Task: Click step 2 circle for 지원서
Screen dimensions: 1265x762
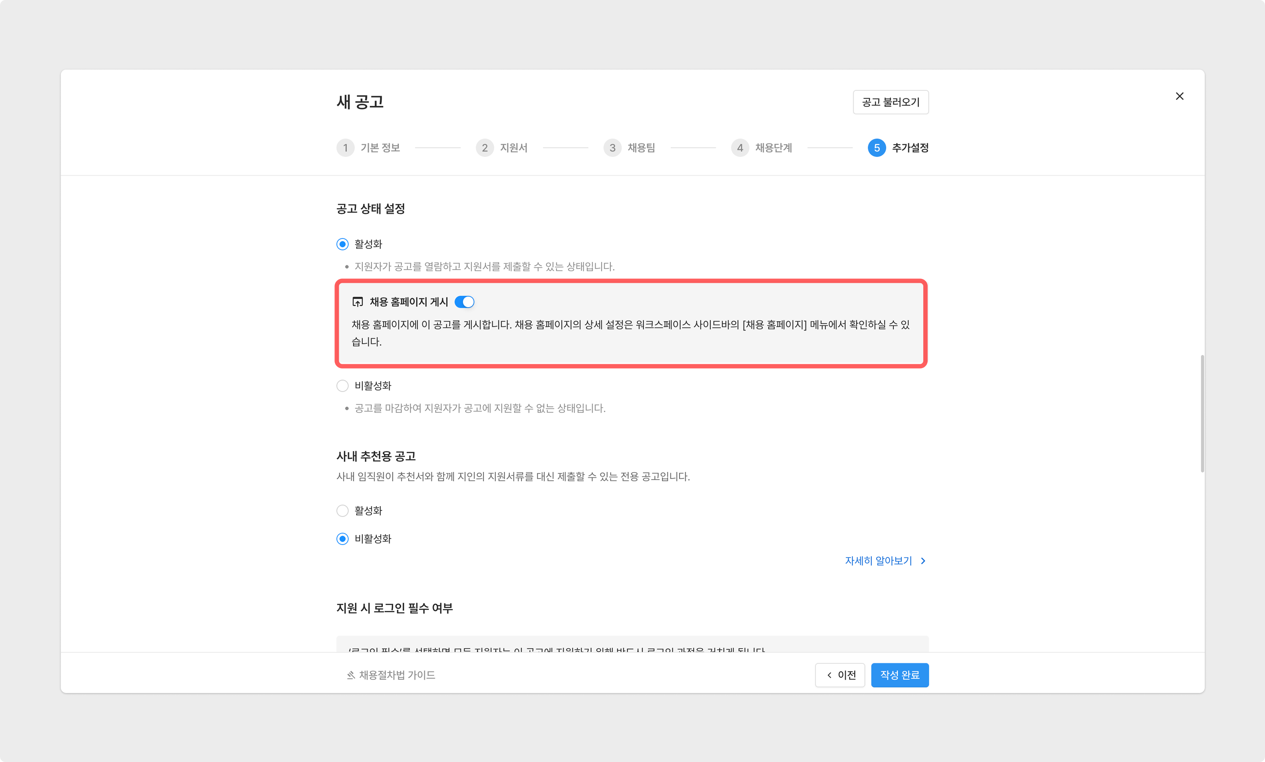Action: [x=484, y=148]
